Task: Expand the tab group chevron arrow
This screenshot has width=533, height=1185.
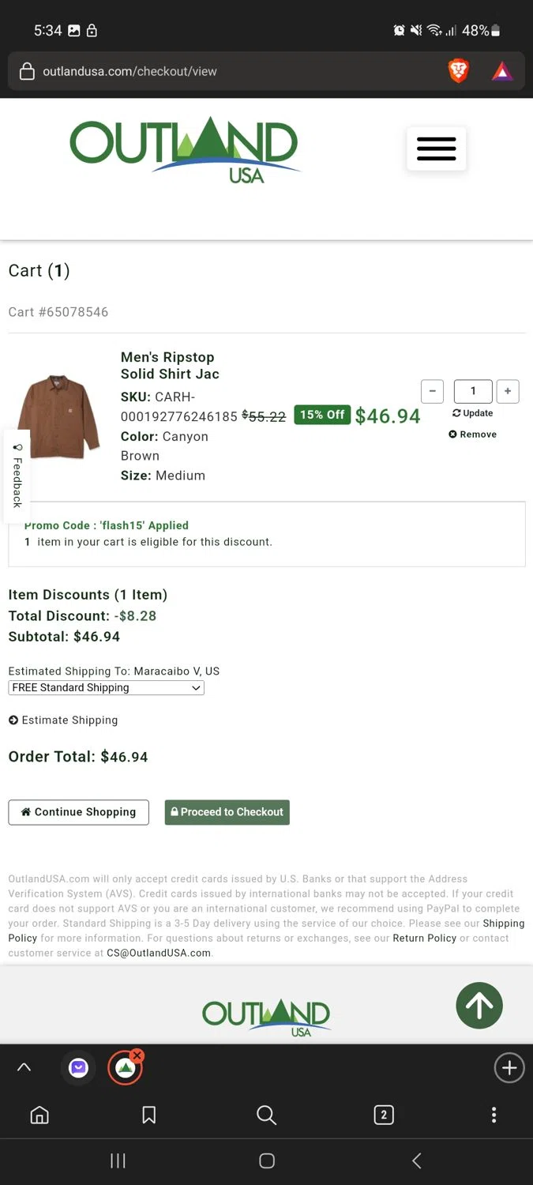Action: [24, 1068]
